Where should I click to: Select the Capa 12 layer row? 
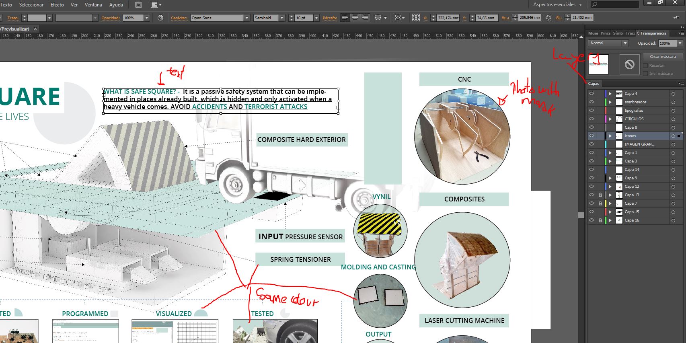pos(636,187)
